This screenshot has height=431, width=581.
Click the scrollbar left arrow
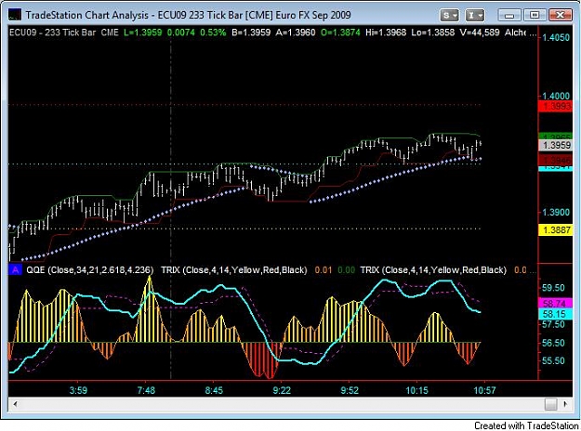pos(15,404)
